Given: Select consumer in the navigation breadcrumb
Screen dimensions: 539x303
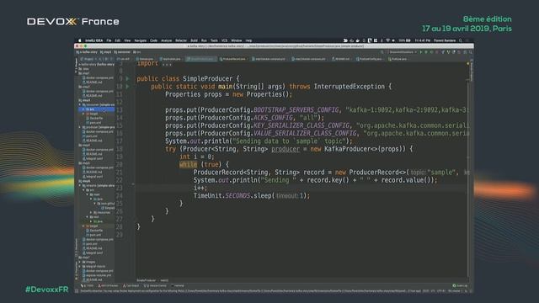Looking at the screenshot, I should [122, 52].
